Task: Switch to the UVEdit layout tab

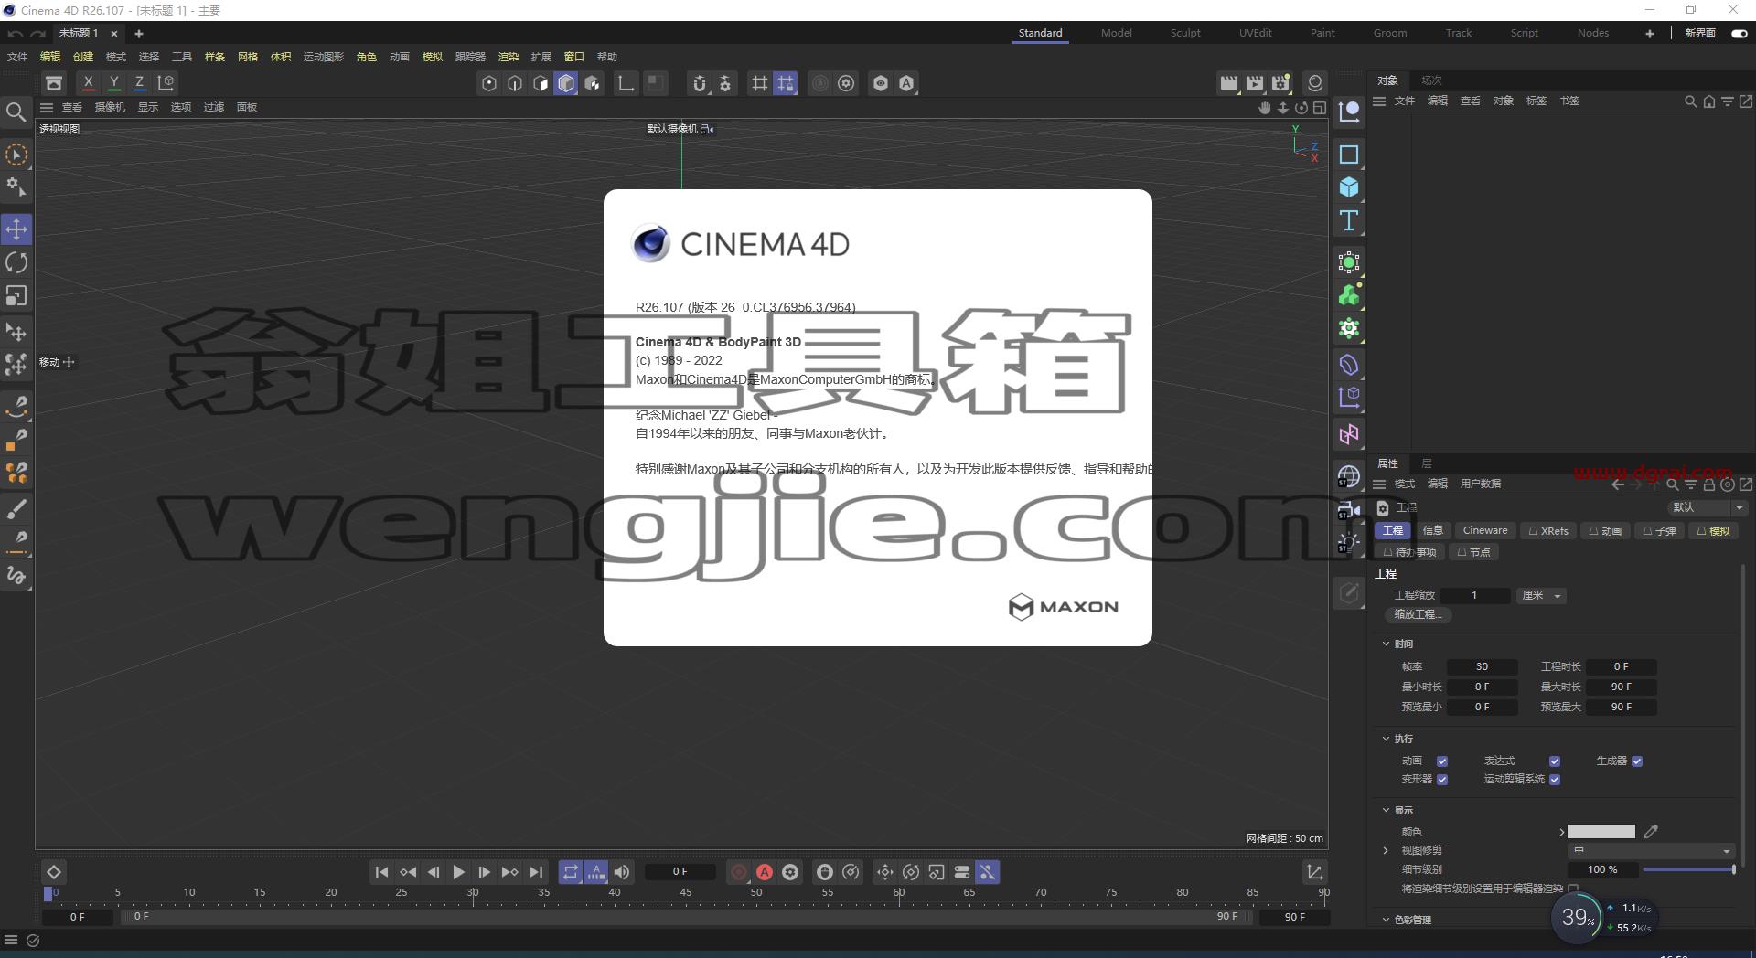Action: tap(1255, 33)
